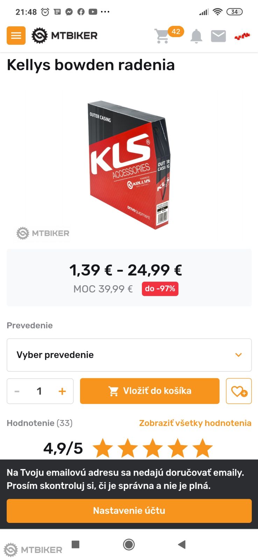Increase quantity with the plus button
This screenshot has height=560, width=258.
62,391
